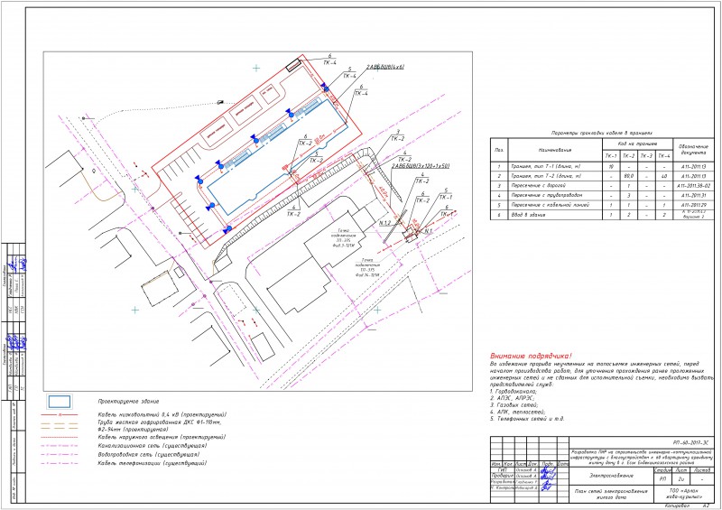Viewport: 722px width, 510px height.
Task: Click the title block cell 'Электроснабжение'
Action: coord(611,476)
